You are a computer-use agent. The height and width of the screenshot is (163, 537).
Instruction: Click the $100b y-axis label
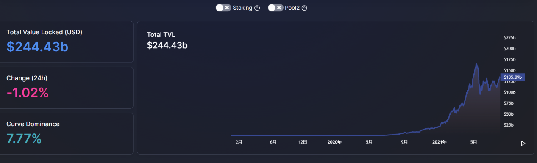pos(509,92)
